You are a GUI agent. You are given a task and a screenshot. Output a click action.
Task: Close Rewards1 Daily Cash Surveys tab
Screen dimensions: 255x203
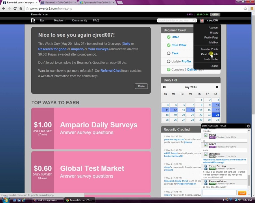point(75,3)
